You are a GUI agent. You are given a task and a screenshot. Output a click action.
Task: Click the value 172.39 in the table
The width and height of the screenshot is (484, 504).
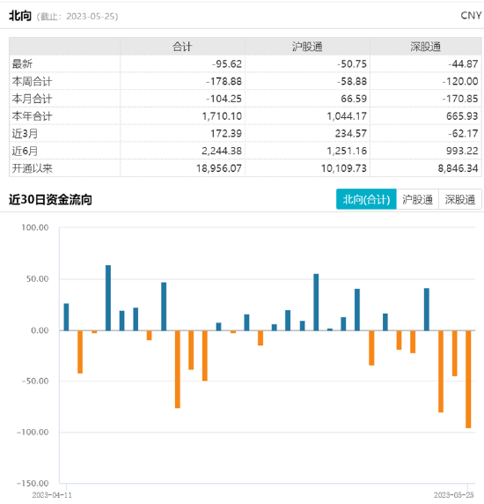click(x=226, y=133)
